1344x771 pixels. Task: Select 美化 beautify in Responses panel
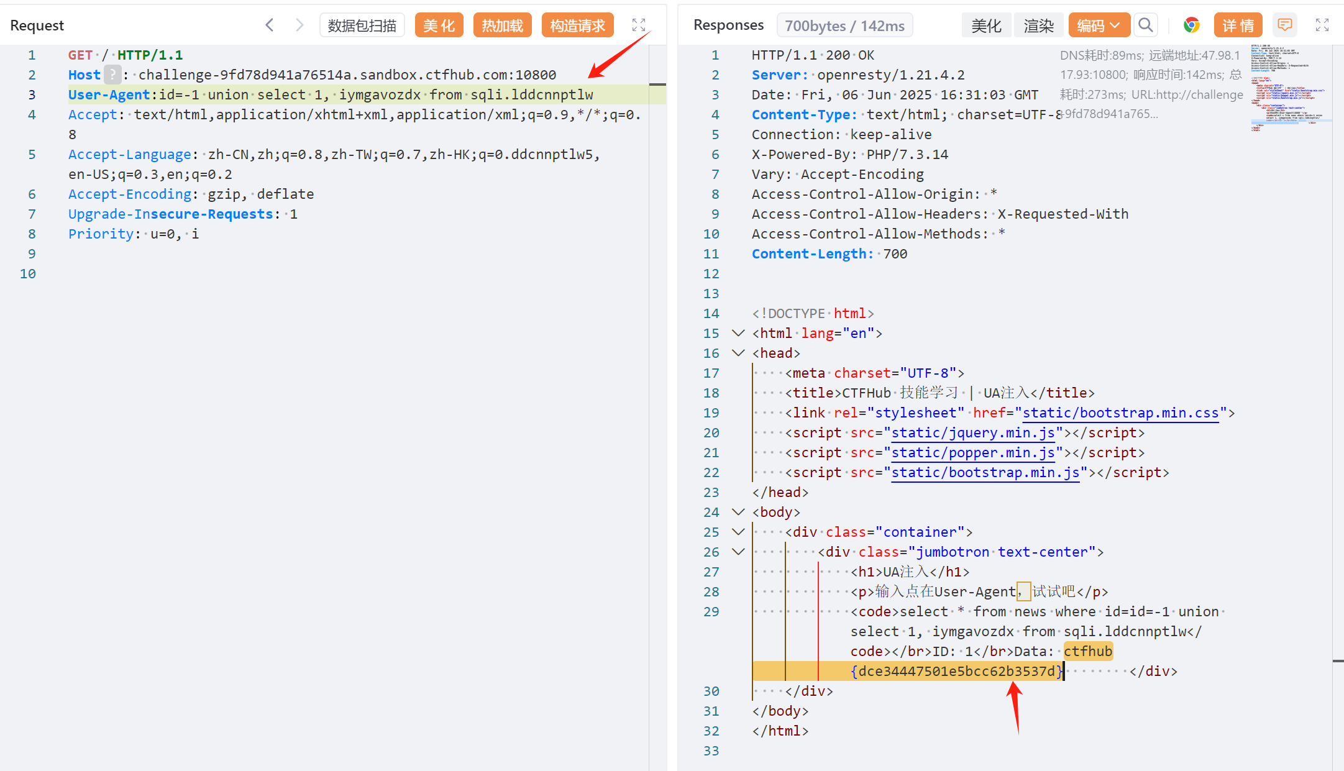(x=986, y=25)
